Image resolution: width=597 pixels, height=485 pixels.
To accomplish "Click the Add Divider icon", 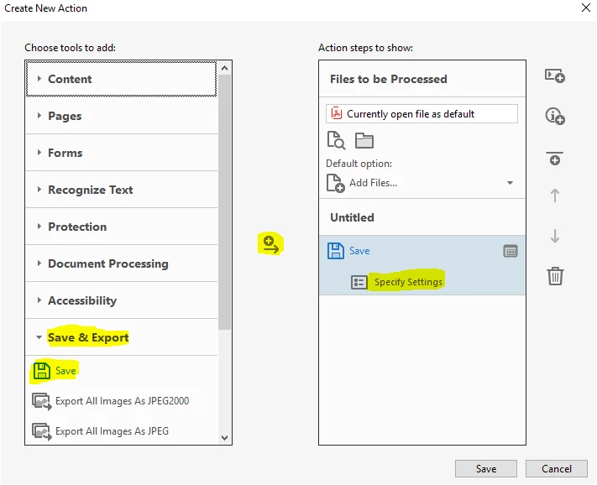I will tap(555, 158).
